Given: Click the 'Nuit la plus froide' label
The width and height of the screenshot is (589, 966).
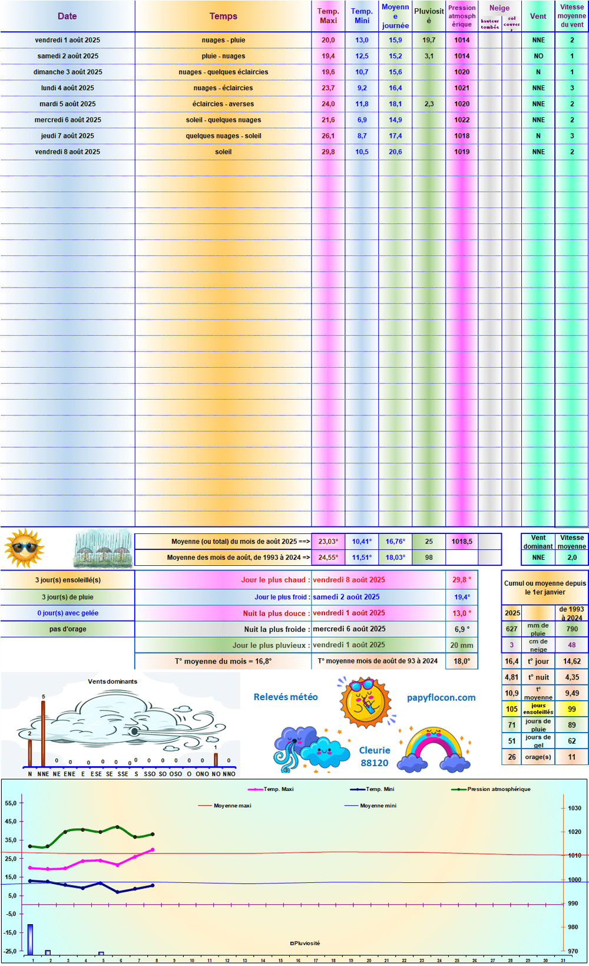Looking at the screenshot, I should click(277, 629).
